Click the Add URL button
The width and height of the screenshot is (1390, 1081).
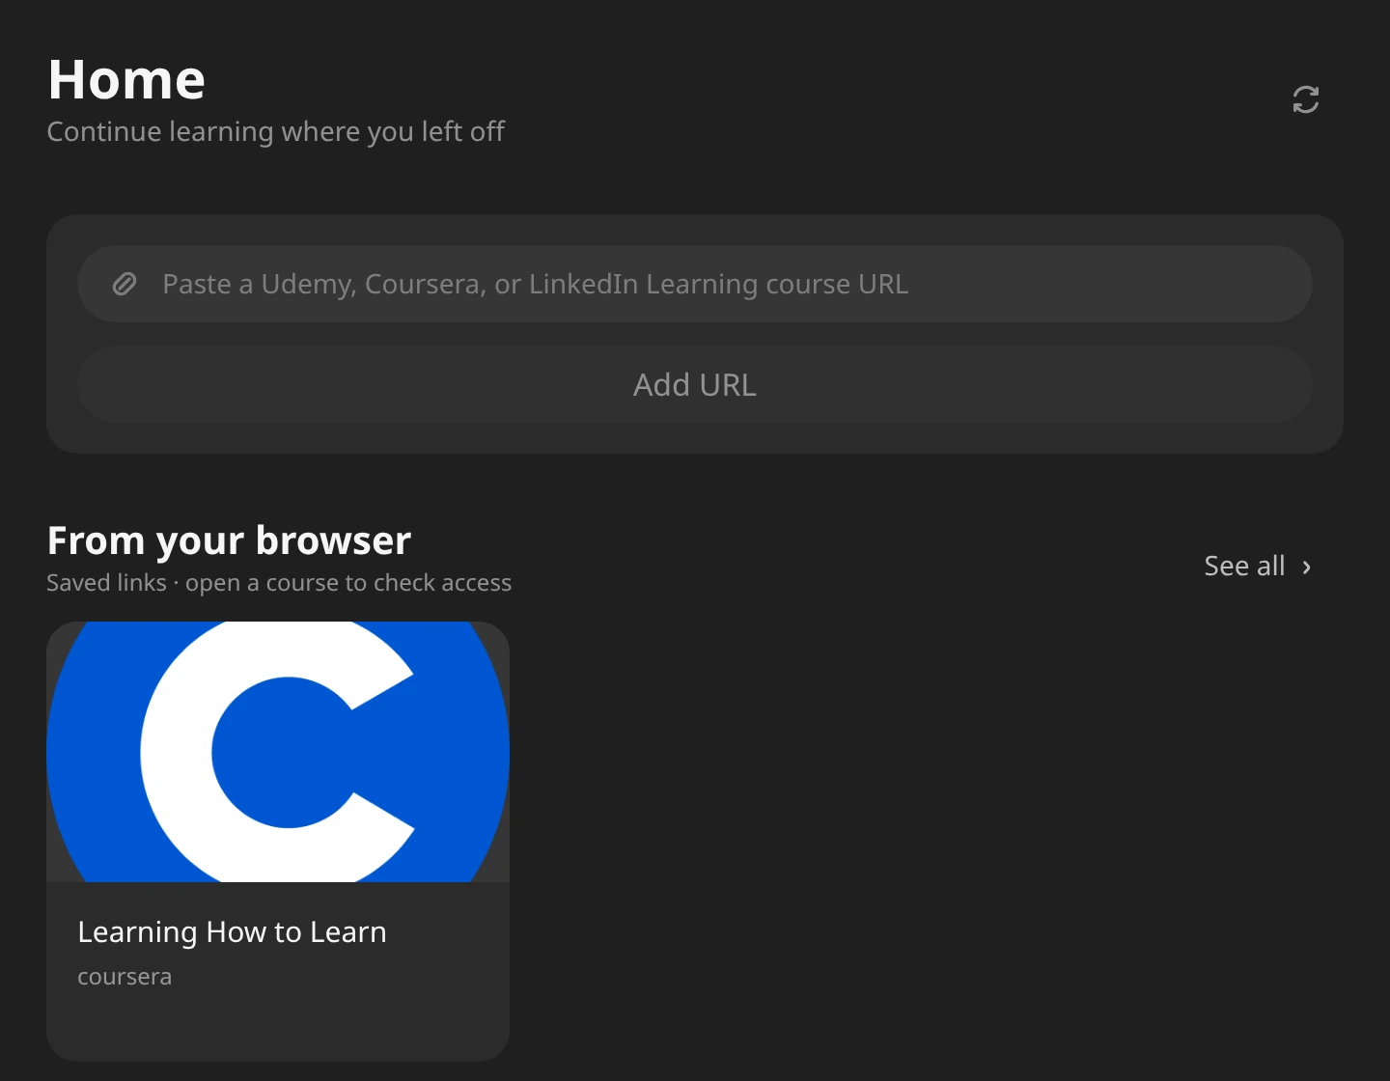pos(694,384)
